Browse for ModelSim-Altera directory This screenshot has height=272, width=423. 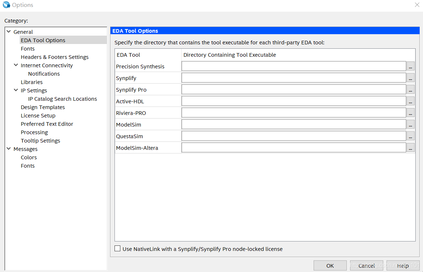410,147
